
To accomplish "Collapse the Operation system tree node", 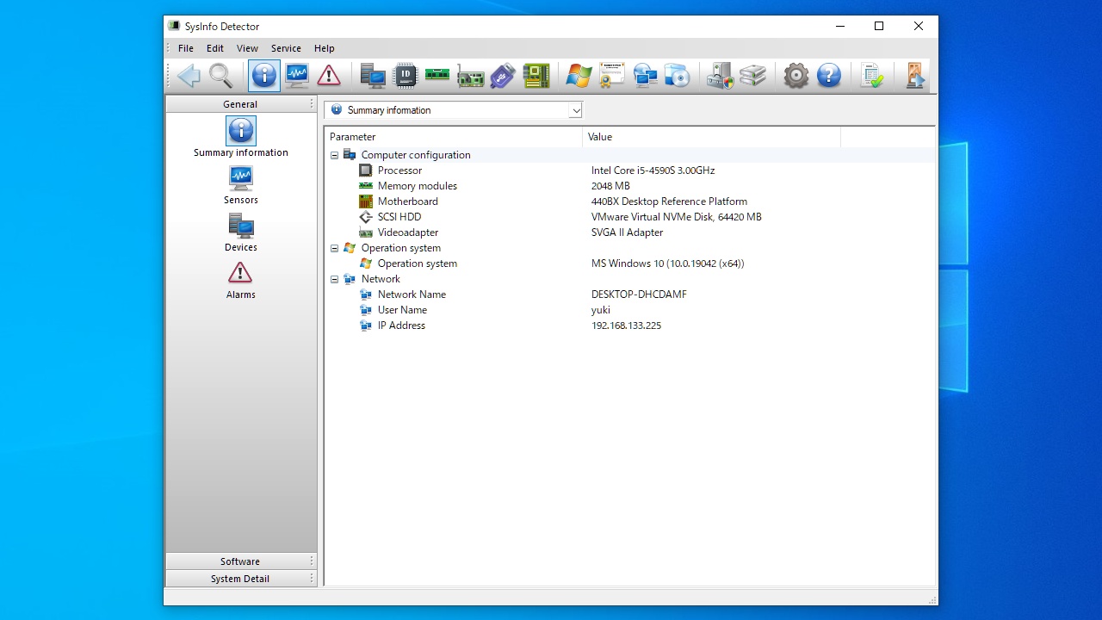I will [334, 248].
